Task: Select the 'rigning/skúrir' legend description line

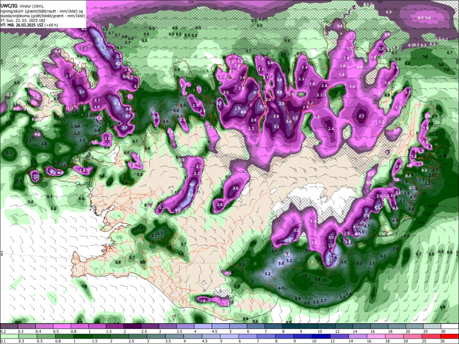Action: tap(42, 11)
